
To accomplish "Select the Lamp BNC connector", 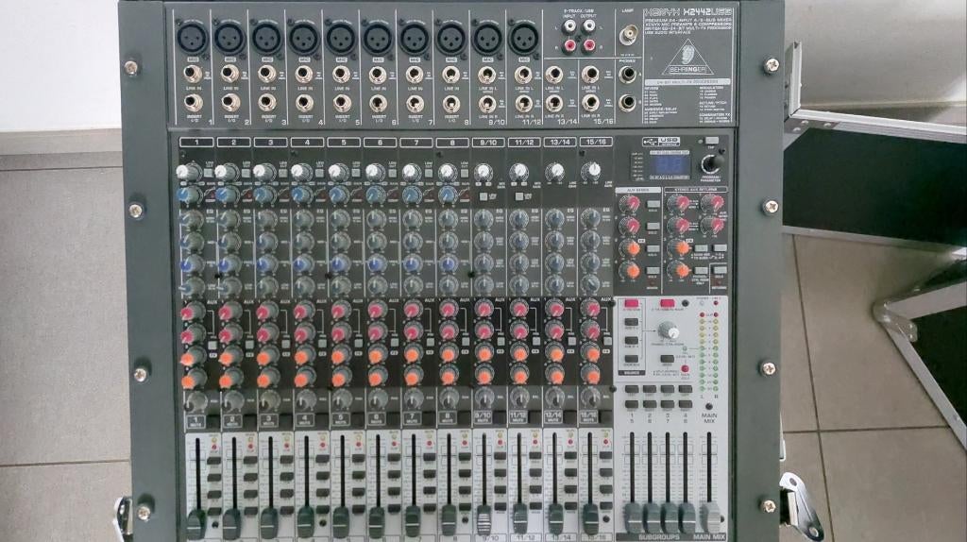I will [628, 38].
